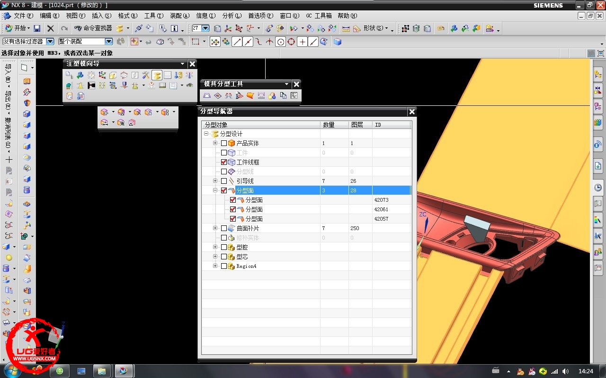Image resolution: width=606 pixels, height=378 pixels.
Task: Open 注塑模向导 toolbar options arrow
Action: [183, 64]
